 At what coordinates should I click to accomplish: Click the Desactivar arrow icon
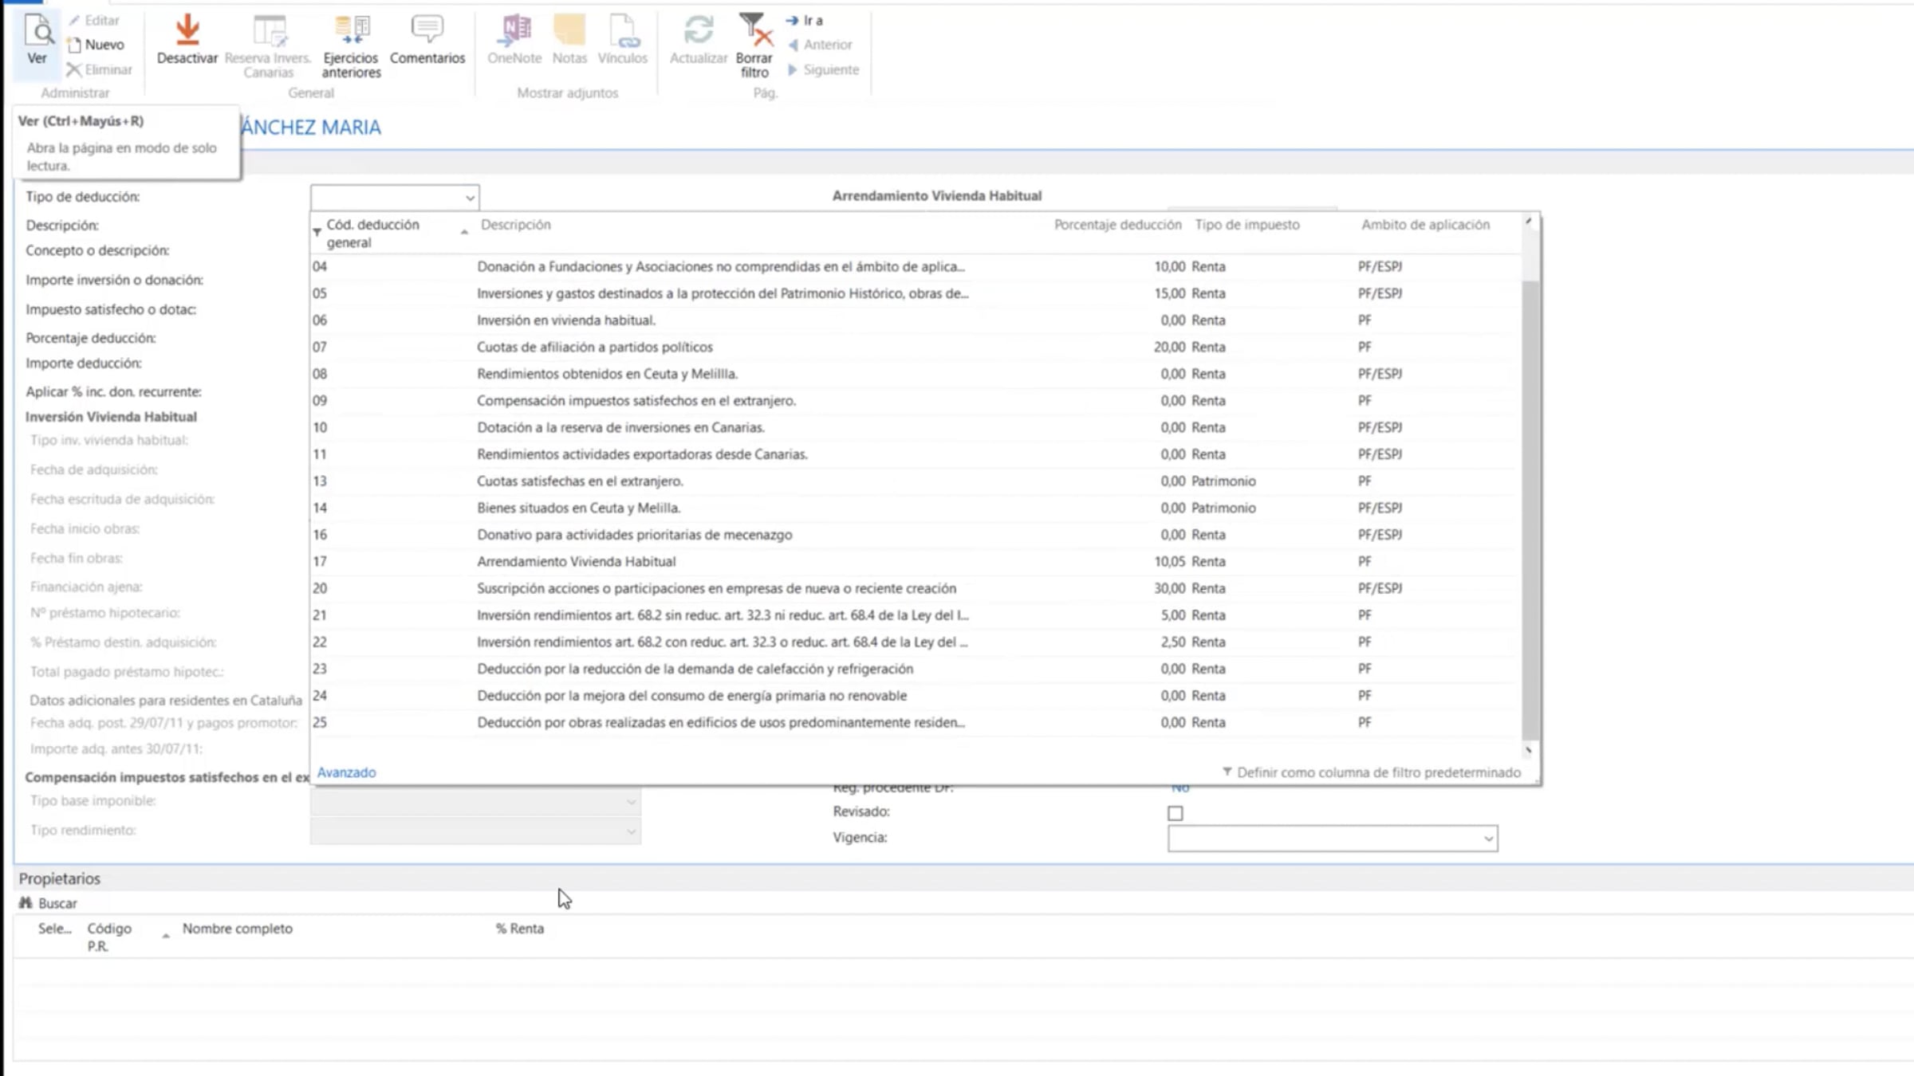click(x=187, y=30)
